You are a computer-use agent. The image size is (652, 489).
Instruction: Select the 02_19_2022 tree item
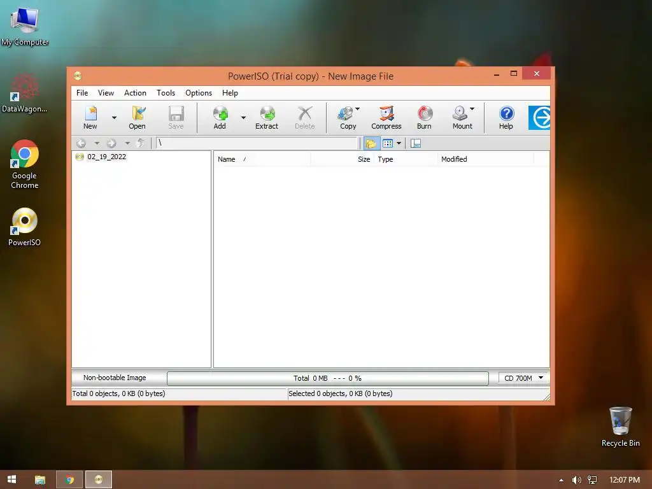[106, 157]
